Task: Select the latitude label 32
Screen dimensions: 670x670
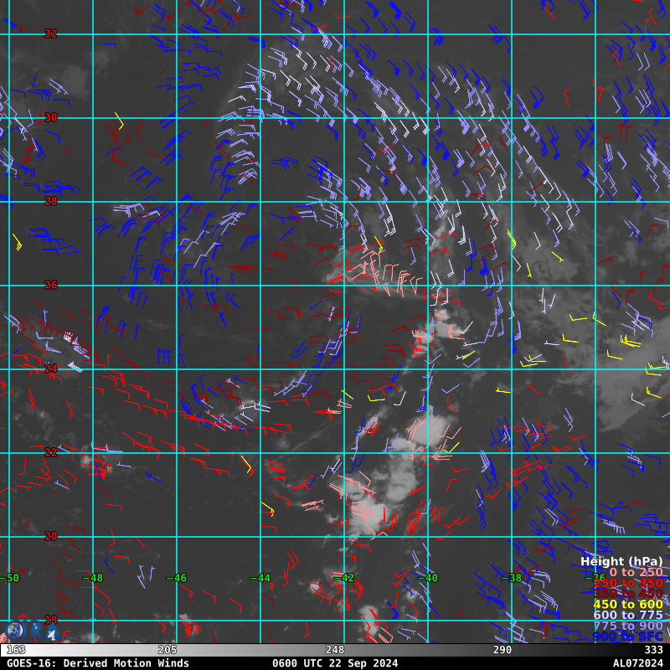Action: (x=51, y=33)
